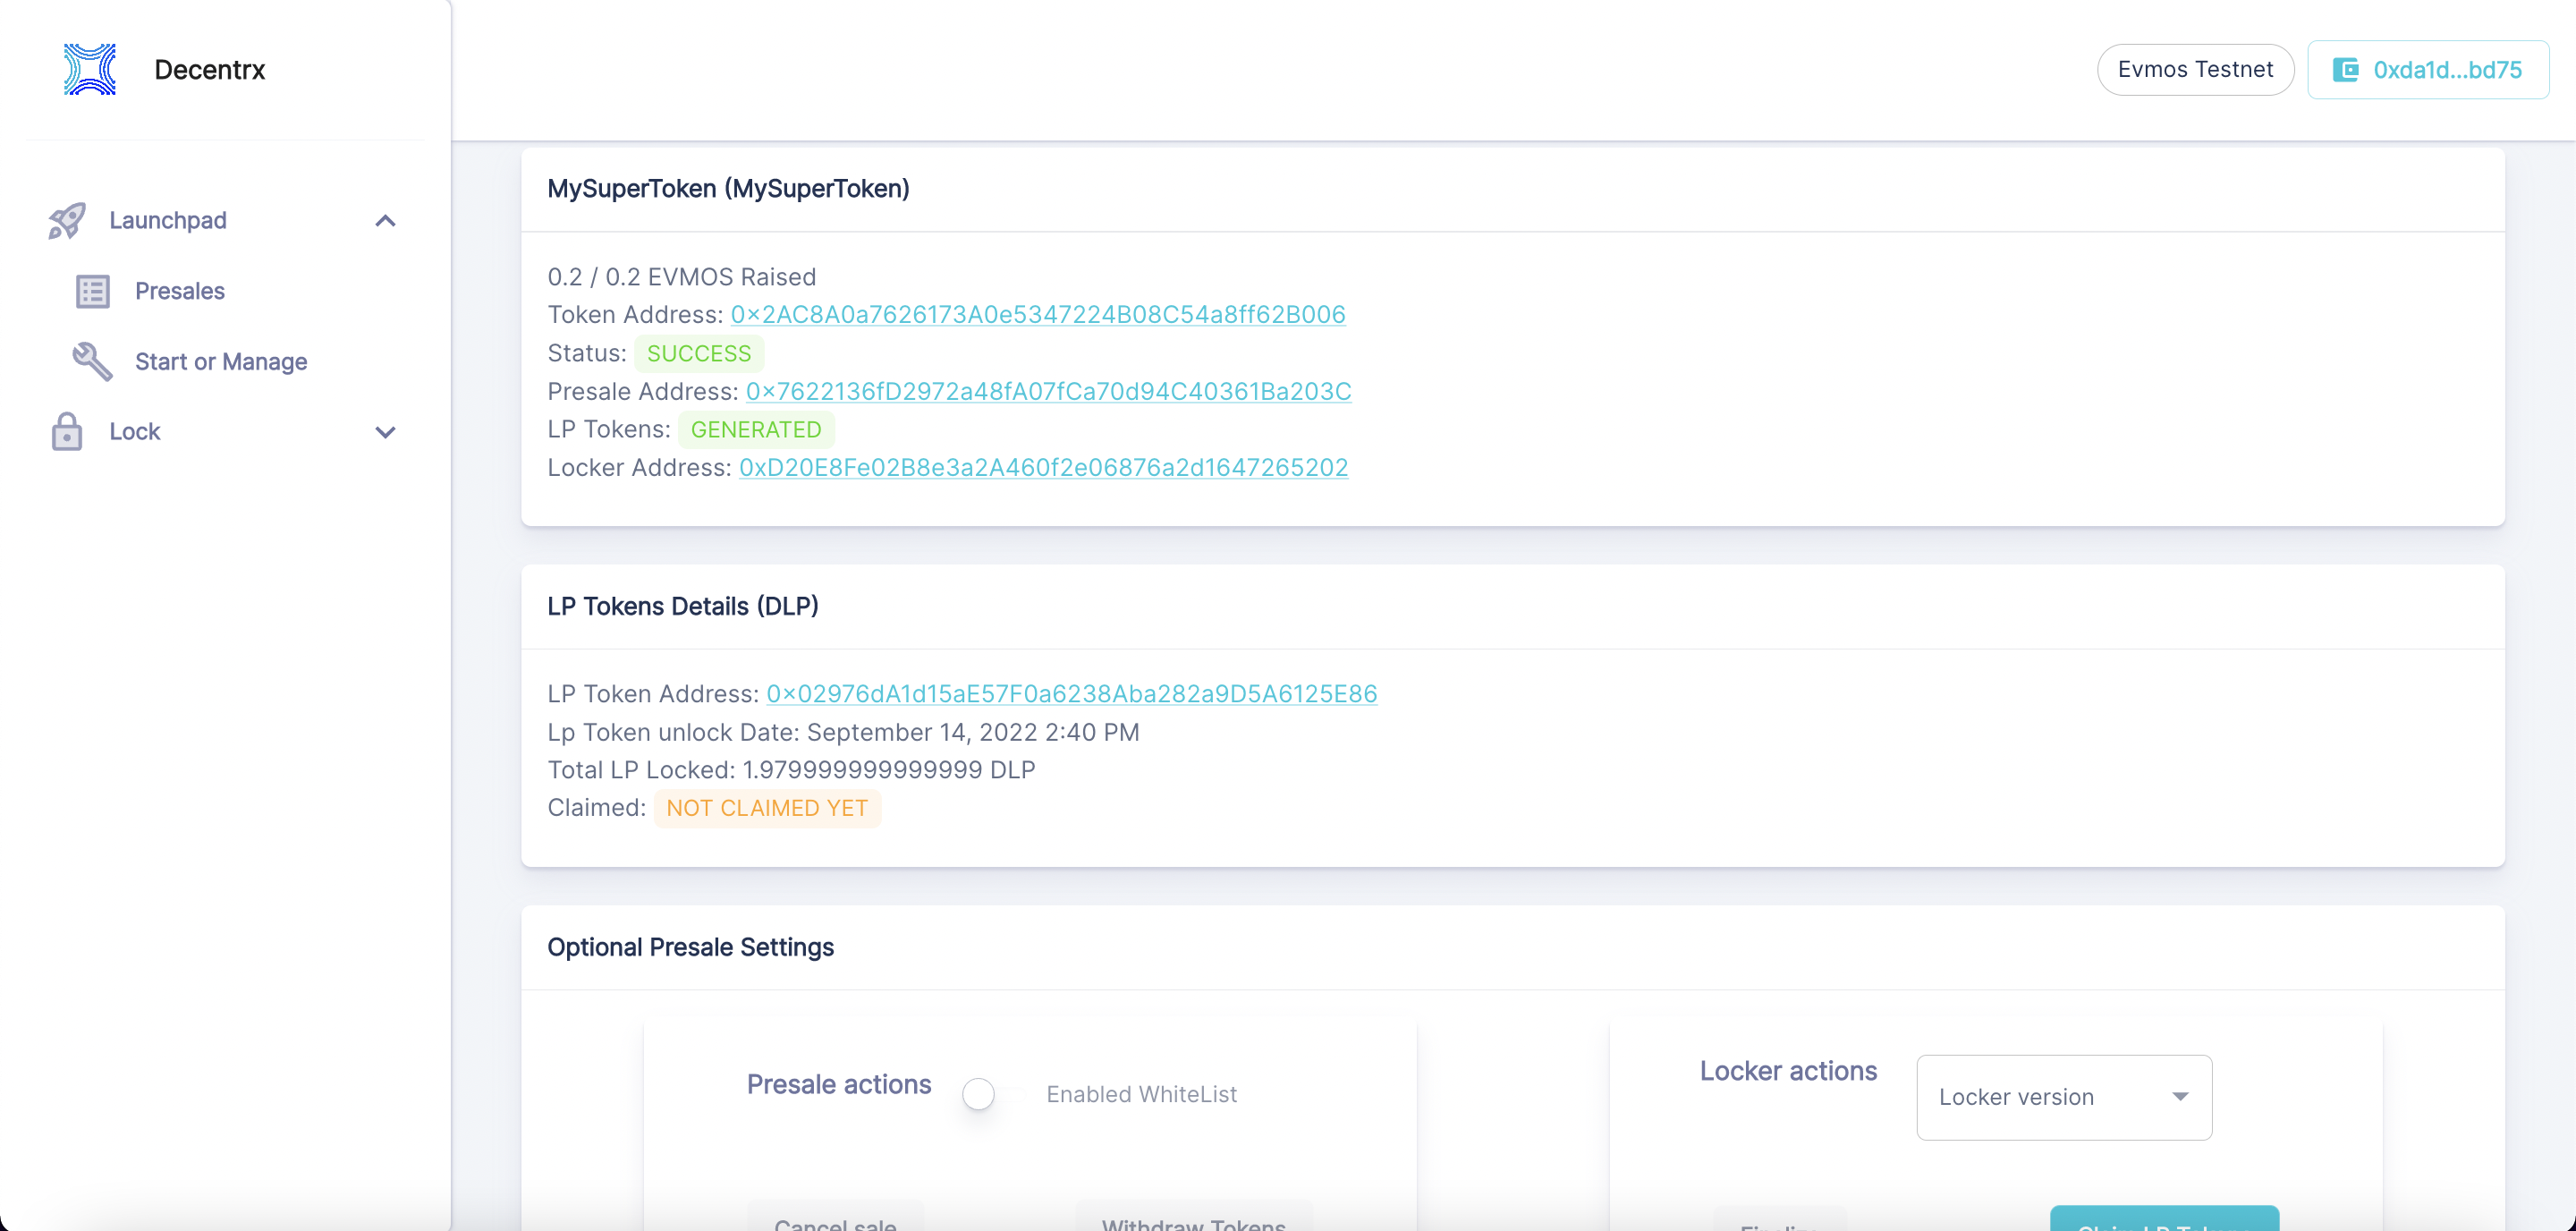Click the NOT CLAIMED YET badge

(x=767, y=808)
